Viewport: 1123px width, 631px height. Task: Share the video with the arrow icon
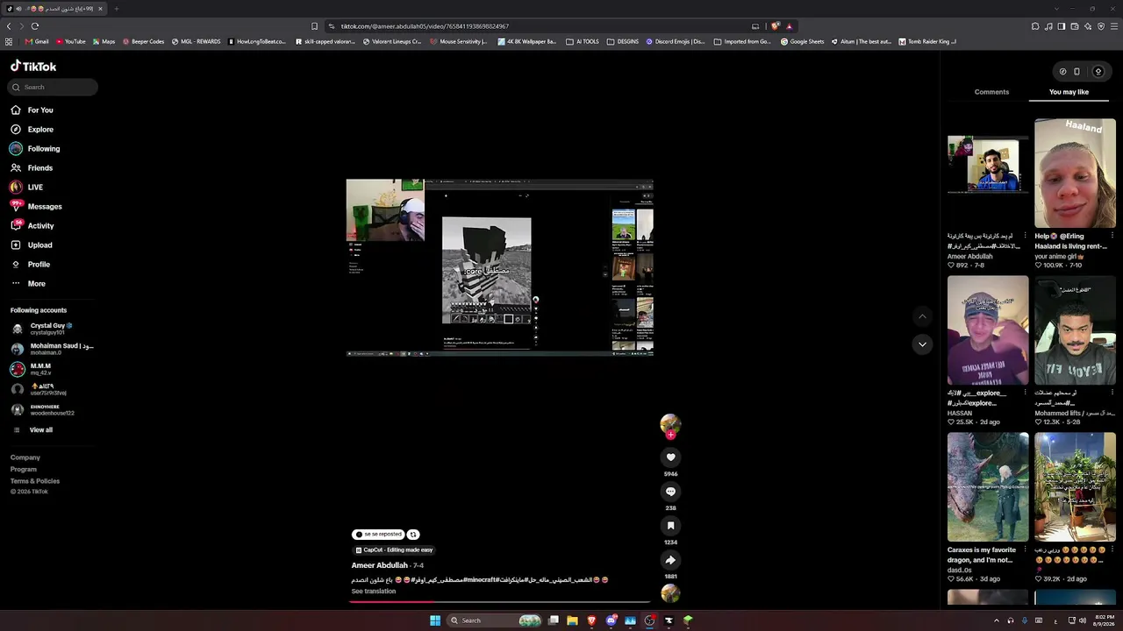click(670, 560)
